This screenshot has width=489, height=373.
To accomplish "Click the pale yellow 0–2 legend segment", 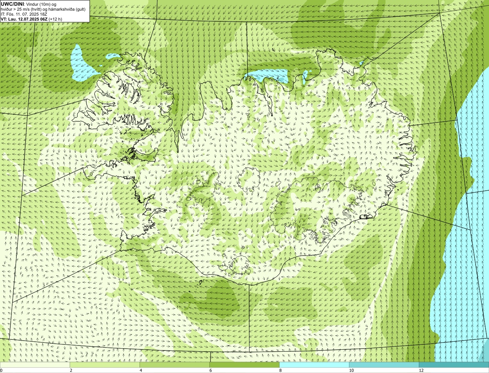I will click(35, 365).
